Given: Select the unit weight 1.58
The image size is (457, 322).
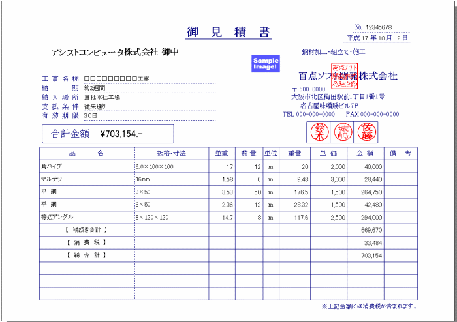Looking at the screenshot, I should click(x=228, y=179).
